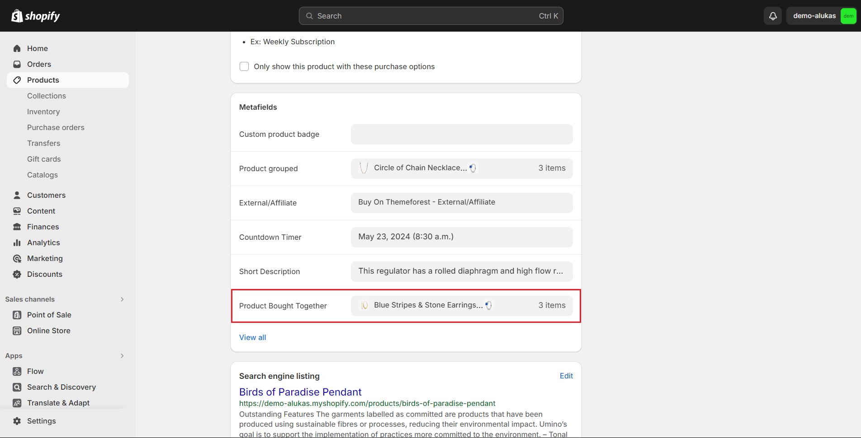Expand the Sales channels section chevron
This screenshot has width=861, height=438.
122,299
